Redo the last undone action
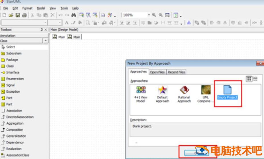 point(67,15)
